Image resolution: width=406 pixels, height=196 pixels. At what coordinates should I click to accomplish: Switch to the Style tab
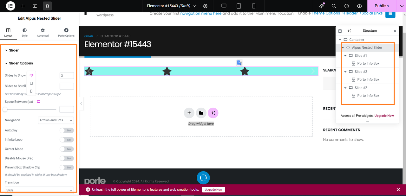click(x=24, y=33)
